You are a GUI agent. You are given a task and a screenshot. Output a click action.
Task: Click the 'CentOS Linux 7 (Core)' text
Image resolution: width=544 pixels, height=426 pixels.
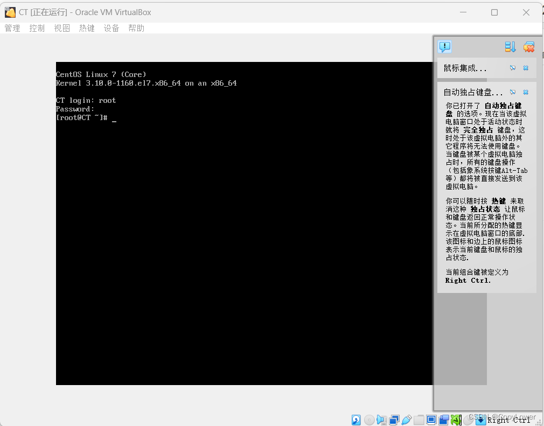tap(101, 74)
